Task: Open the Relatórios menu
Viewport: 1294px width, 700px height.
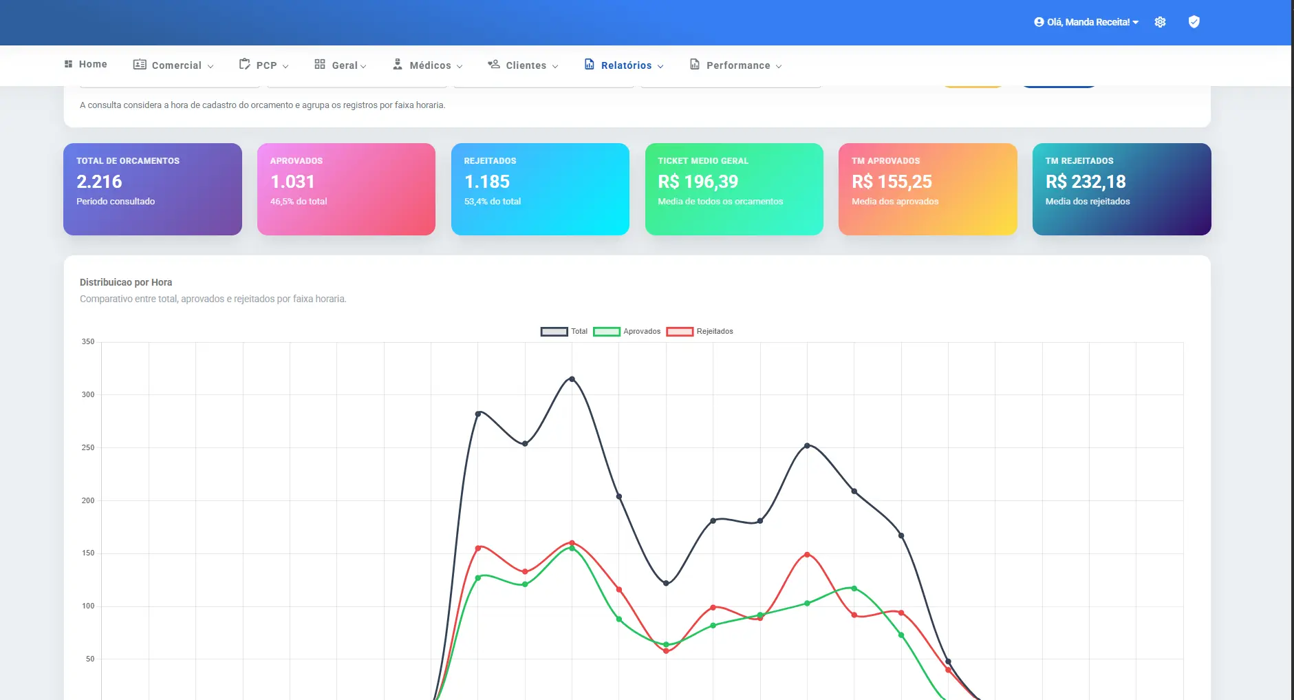Action: [x=625, y=65]
